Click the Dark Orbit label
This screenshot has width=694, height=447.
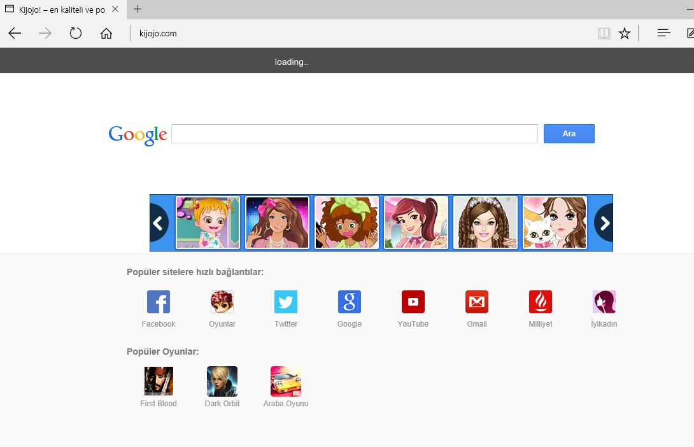222,404
